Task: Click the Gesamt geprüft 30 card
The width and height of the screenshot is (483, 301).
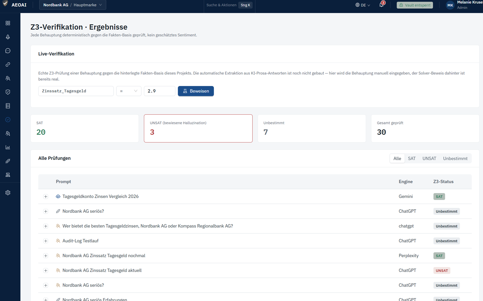Action: tap(425, 128)
